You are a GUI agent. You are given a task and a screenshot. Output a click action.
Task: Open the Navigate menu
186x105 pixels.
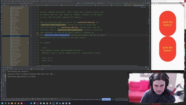[12, 1]
